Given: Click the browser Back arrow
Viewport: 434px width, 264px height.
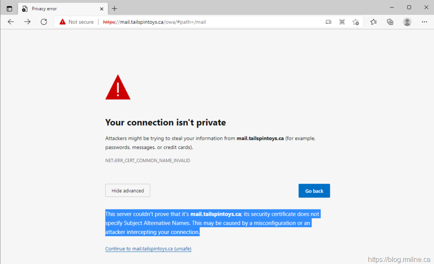Looking at the screenshot, I should 11,22.
